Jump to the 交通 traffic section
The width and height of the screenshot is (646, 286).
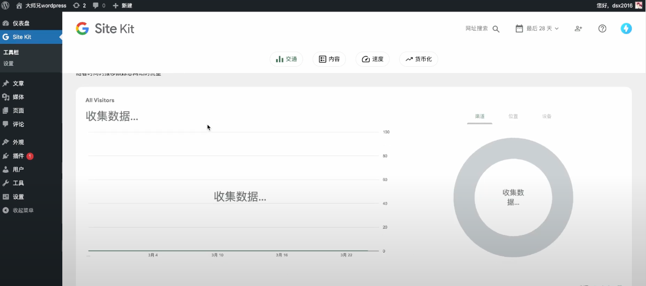click(287, 59)
